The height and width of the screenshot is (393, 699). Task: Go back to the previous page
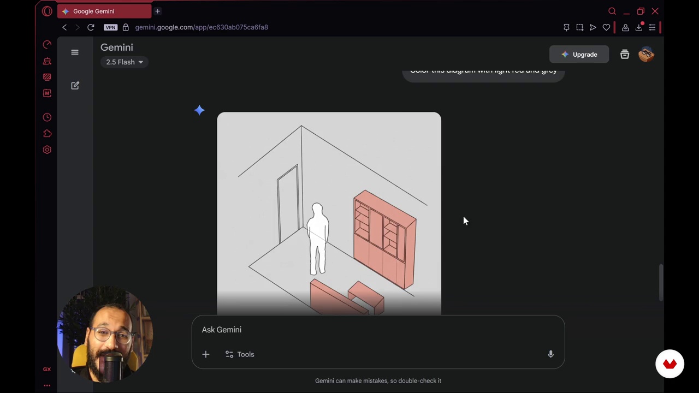tap(64, 27)
